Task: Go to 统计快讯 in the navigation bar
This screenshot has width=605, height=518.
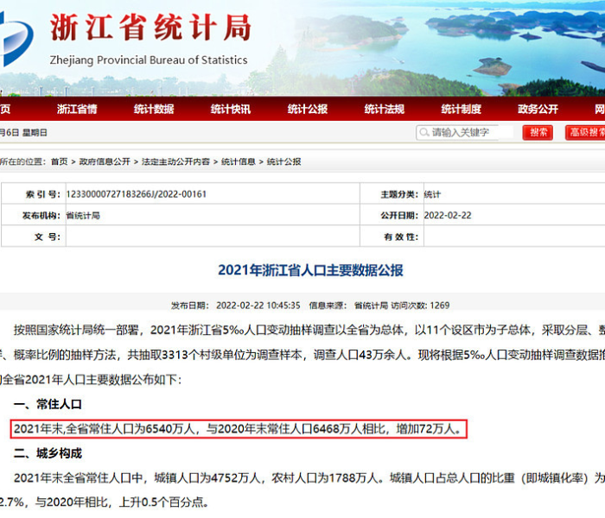Action: click(231, 109)
